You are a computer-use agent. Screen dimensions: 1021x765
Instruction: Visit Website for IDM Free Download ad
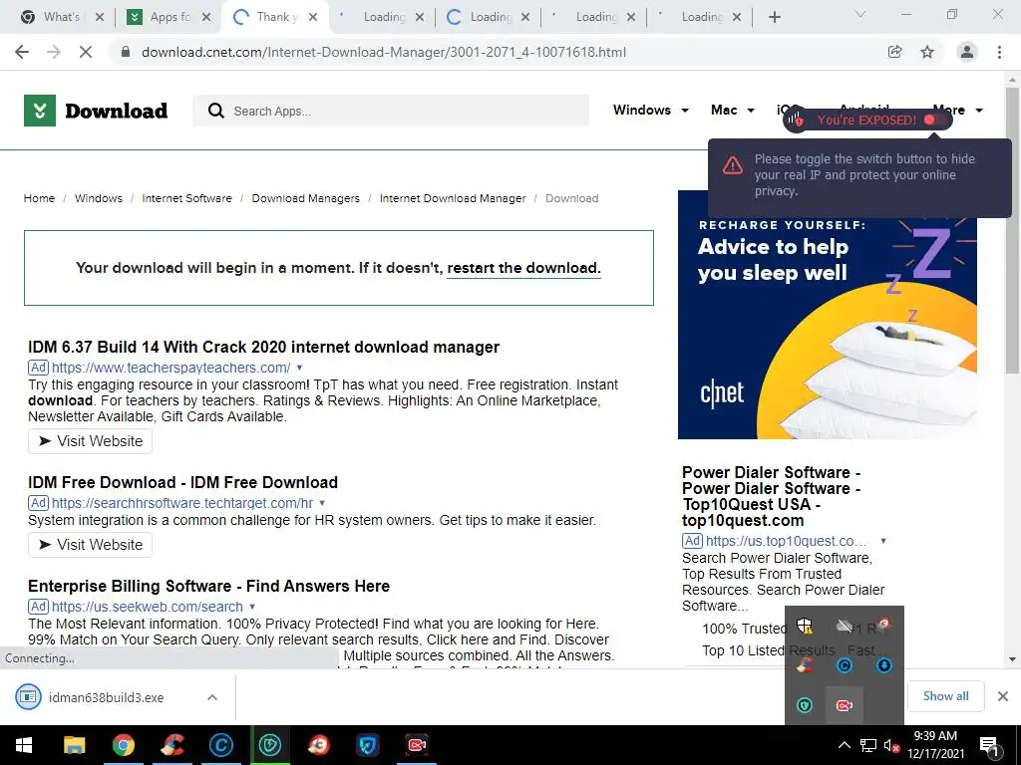coord(90,545)
